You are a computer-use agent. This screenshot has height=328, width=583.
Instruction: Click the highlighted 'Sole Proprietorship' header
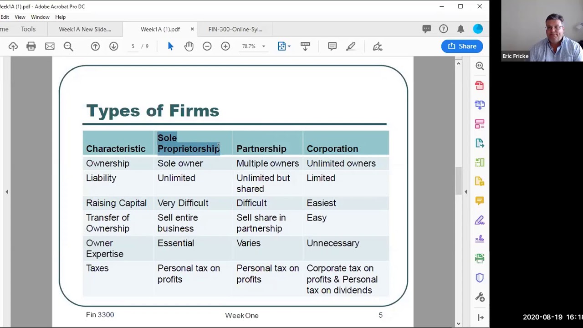click(189, 143)
